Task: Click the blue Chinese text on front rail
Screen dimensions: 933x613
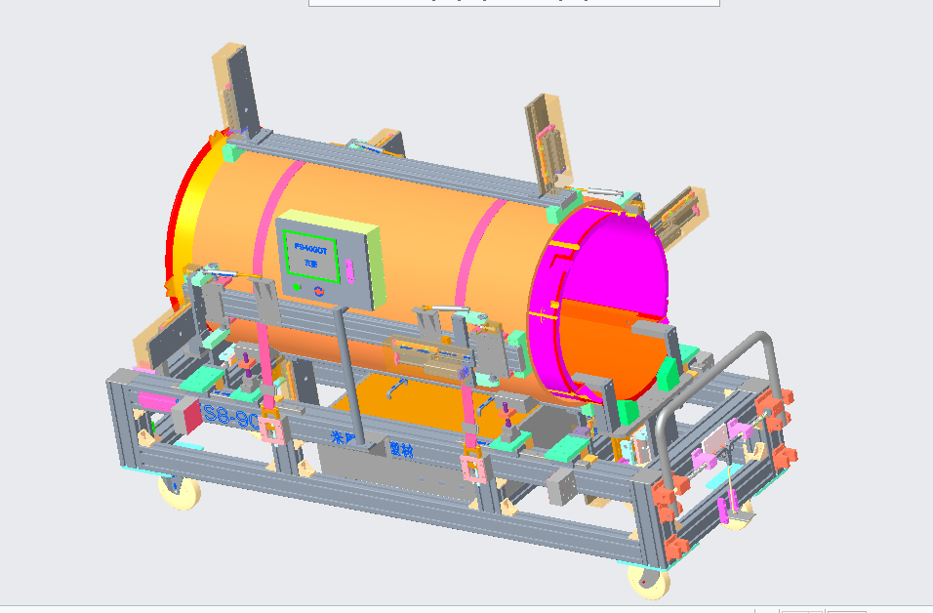Action: pos(372,443)
